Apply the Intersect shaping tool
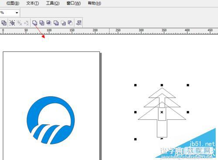This screenshot has width=218, height=160. 49,23
